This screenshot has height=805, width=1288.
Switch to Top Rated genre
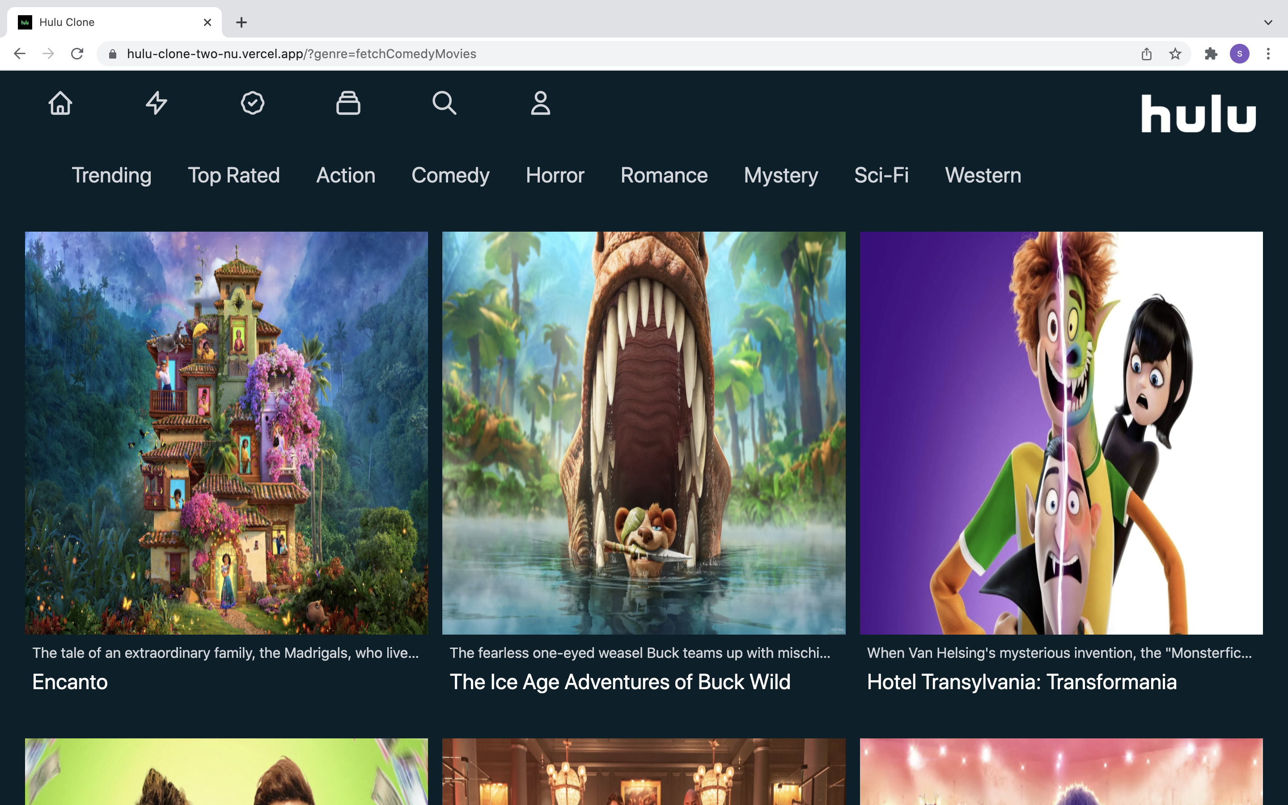(233, 175)
